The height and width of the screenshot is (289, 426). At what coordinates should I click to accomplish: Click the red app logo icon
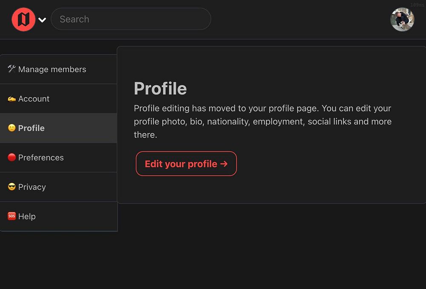(x=23, y=20)
